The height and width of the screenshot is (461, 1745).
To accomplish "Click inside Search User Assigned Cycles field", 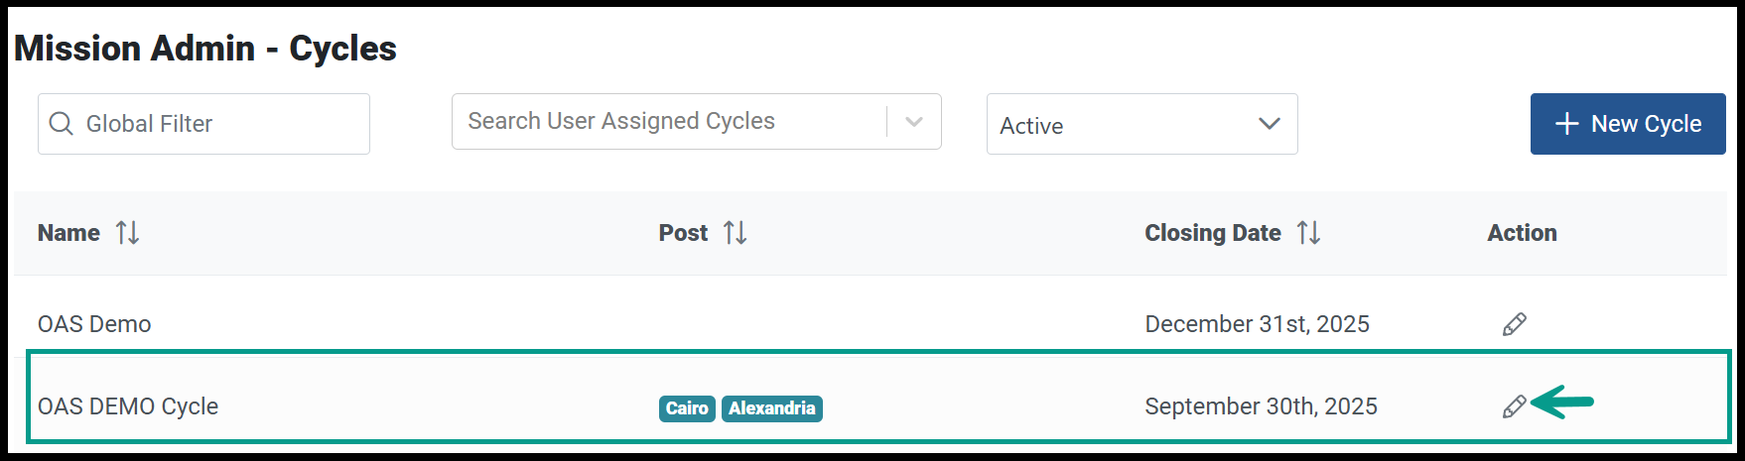I will click(670, 121).
